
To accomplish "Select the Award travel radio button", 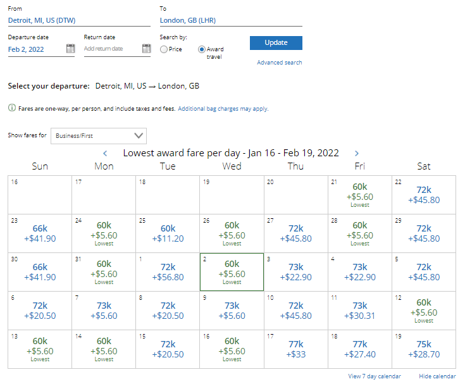I will (202, 49).
